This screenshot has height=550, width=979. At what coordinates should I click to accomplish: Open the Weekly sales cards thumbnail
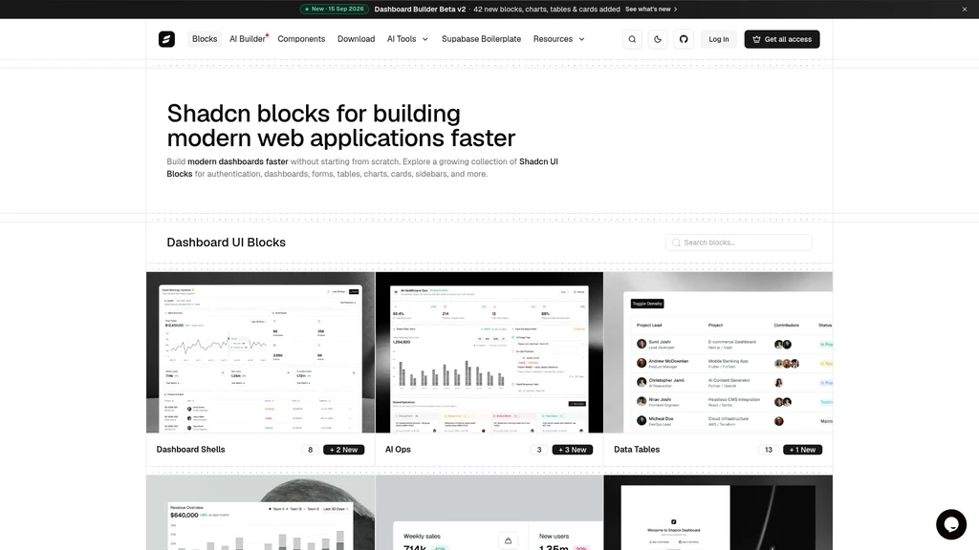489,513
